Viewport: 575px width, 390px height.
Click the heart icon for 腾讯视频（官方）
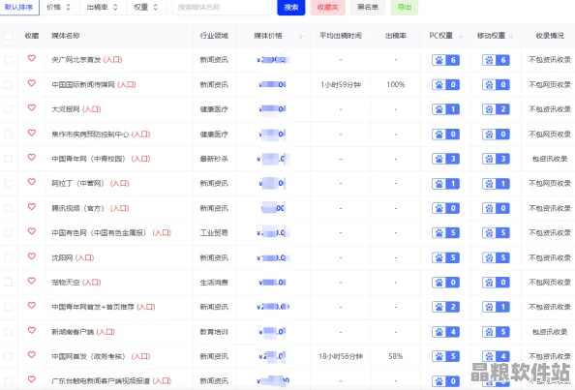pos(32,206)
